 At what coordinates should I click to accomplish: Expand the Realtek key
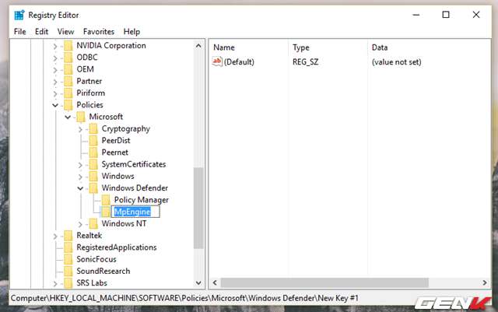pyautogui.click(x=55, y=236)
